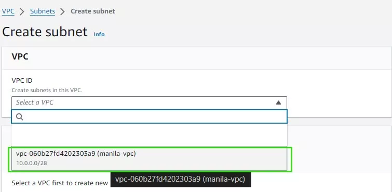Open the Select a VPC dropdown
This screenshot has width=392, height=192.
pos(149,102)
